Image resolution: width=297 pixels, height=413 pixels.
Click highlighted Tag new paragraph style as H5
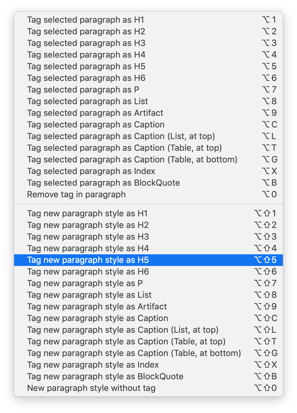[148, 260]
